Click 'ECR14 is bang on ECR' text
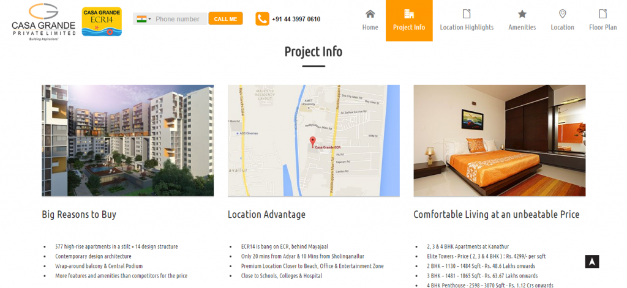The width and height of the screenshot is (627, 288). point(285,247)
